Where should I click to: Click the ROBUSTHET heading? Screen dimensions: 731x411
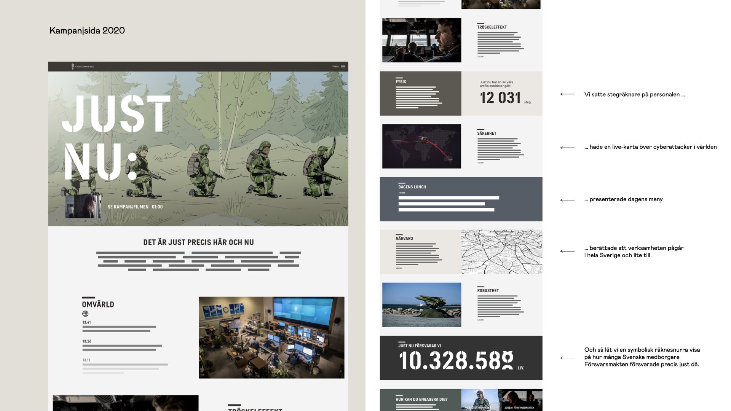click(488, 291)
